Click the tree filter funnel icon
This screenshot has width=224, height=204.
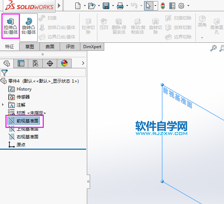pyautogui.click(x=4, y=73)
